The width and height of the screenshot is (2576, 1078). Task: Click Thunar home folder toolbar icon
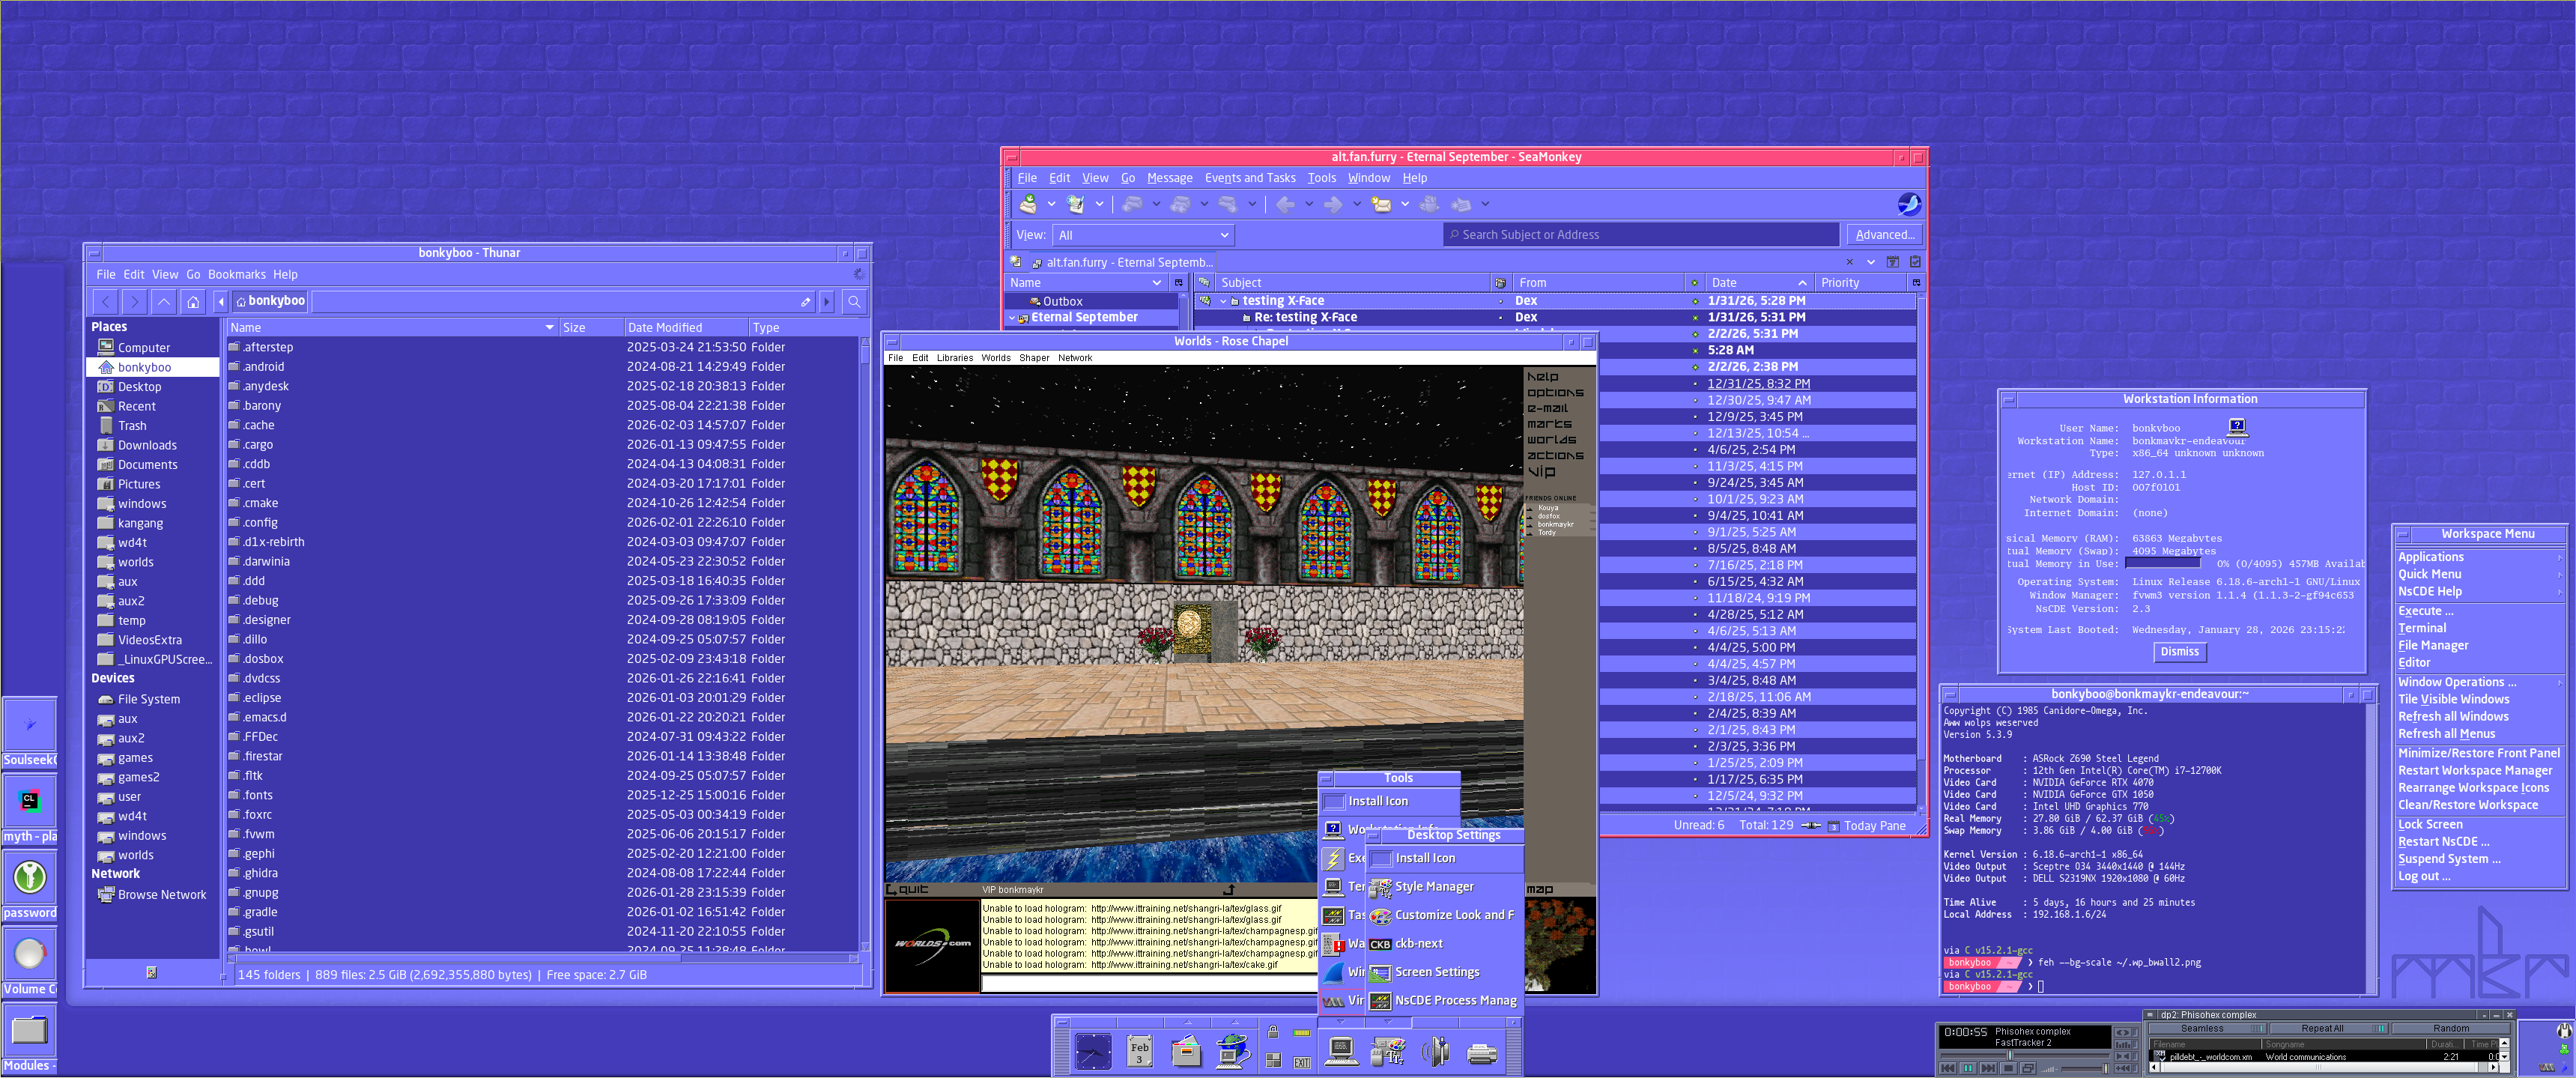coord(193,301)
